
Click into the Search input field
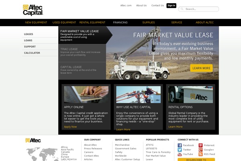click(x=198, y=9)
